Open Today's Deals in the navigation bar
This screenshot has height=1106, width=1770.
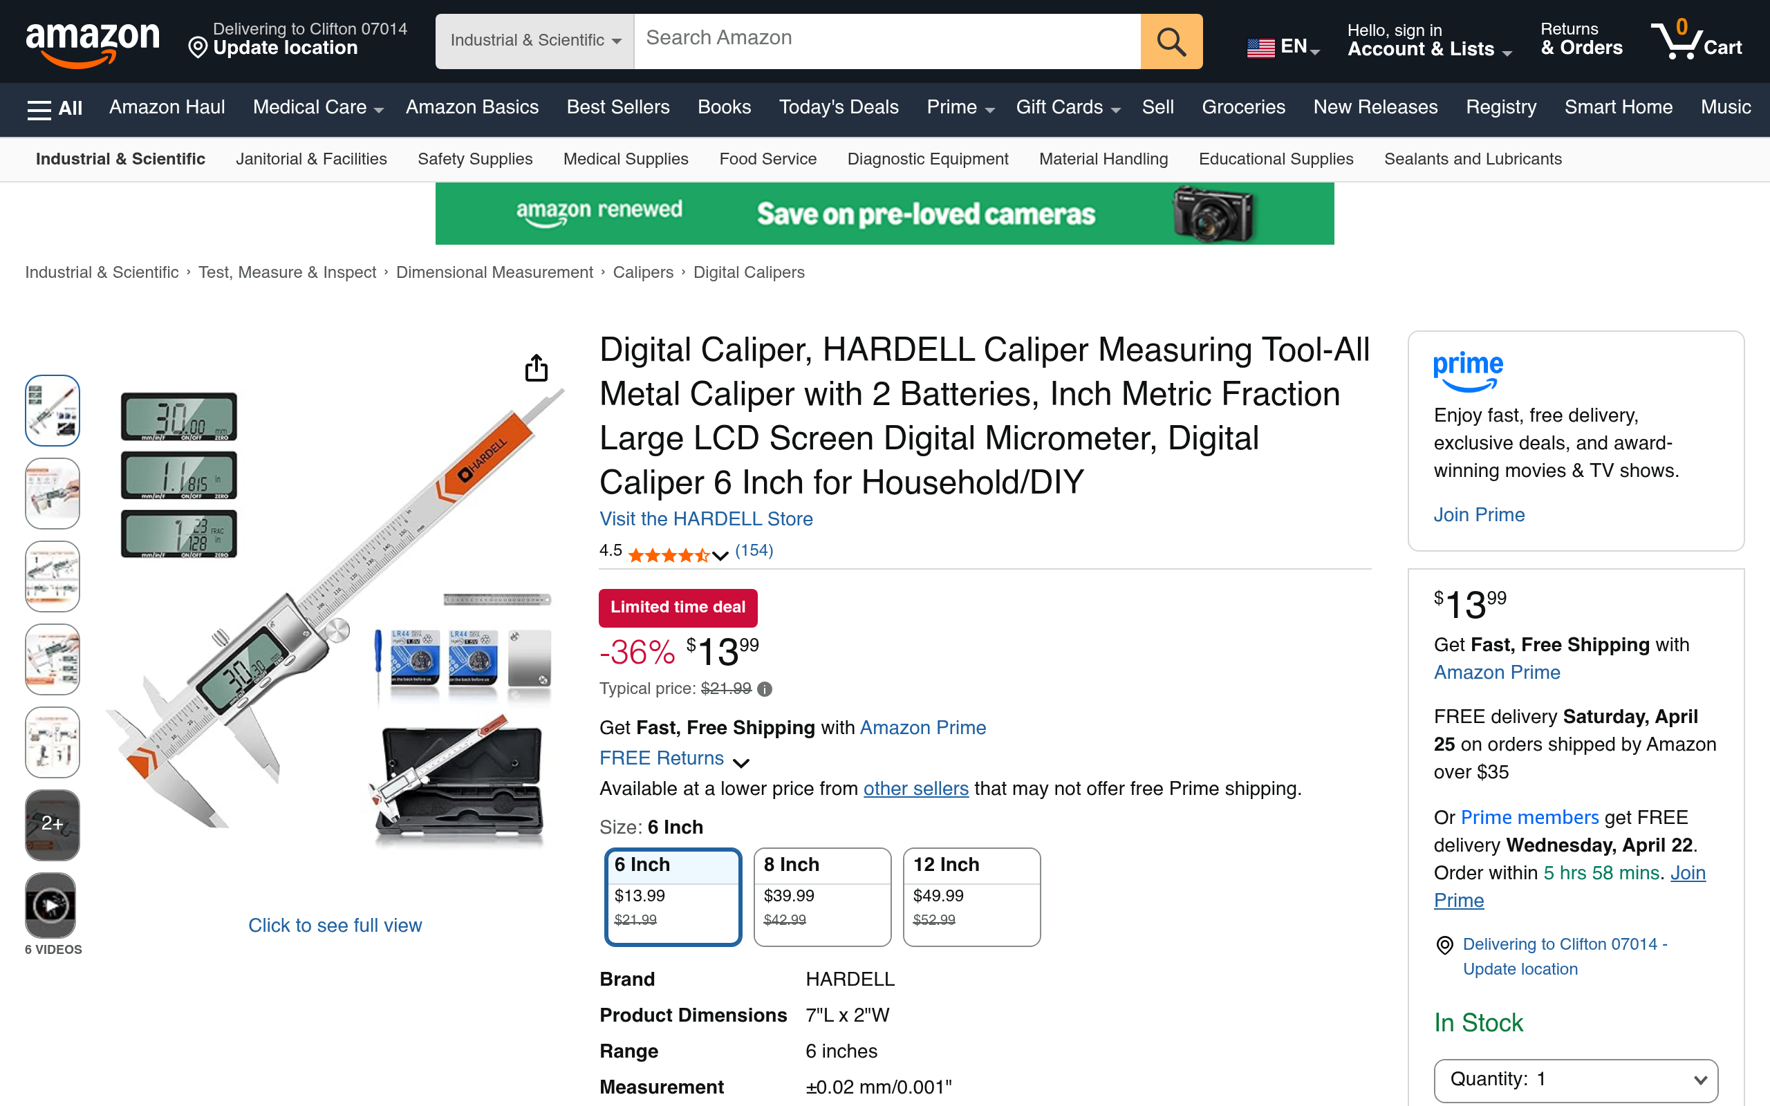click(x=838, y=108)
